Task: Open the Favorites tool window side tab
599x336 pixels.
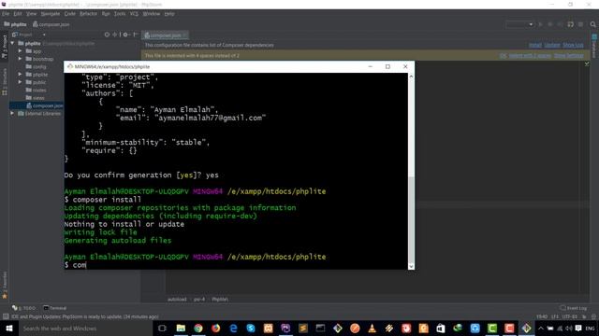Action: 5,285
